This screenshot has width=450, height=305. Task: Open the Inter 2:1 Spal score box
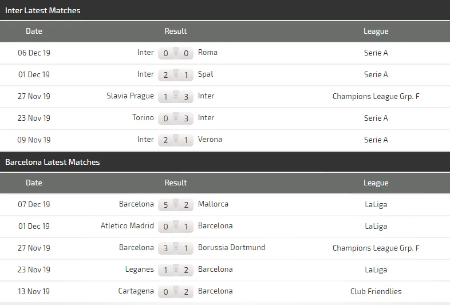tap(176, 75)
